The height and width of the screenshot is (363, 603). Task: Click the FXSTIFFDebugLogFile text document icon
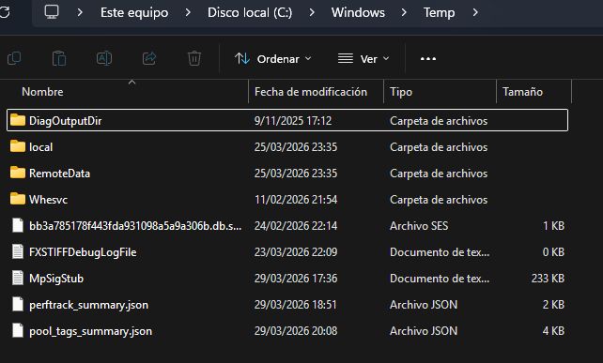click(x=18, y=251)
